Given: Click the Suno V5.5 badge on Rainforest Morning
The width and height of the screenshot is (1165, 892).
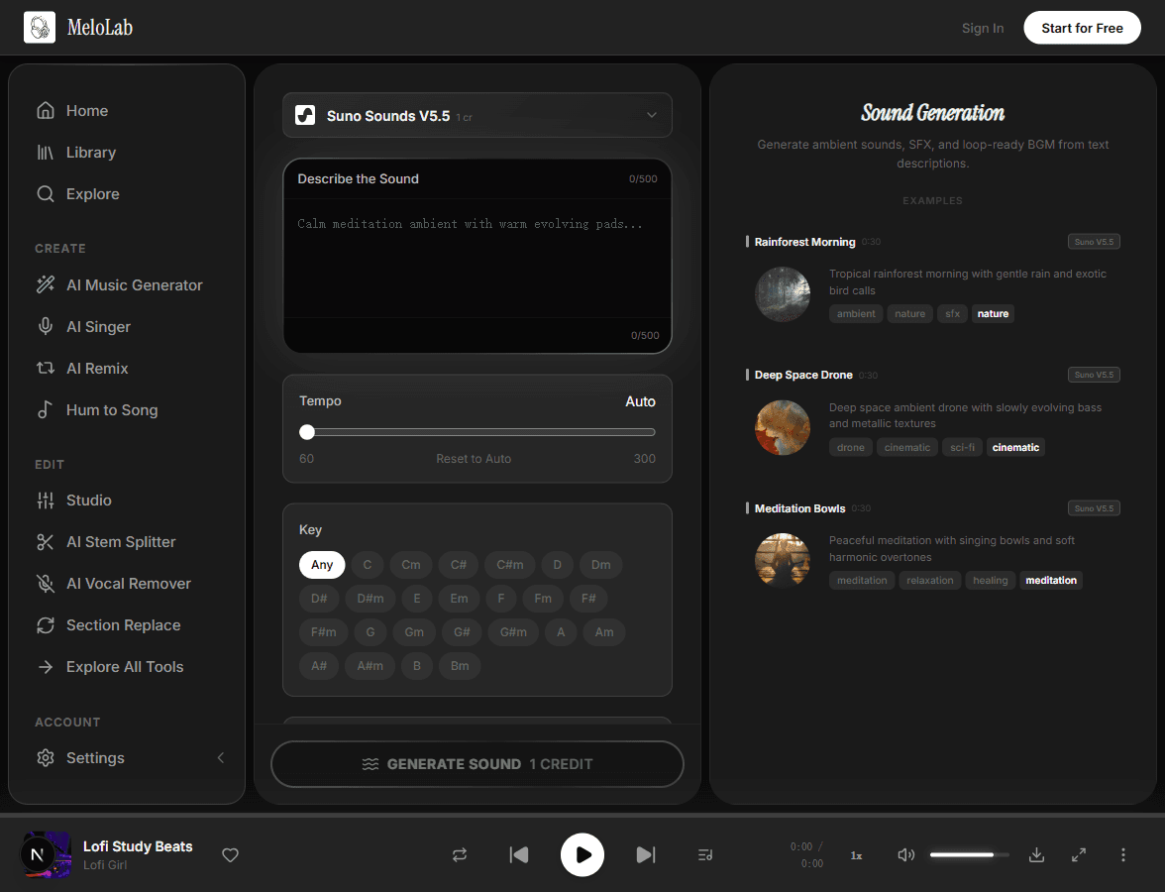Looking at the screenshot, I should (1094, 242).
